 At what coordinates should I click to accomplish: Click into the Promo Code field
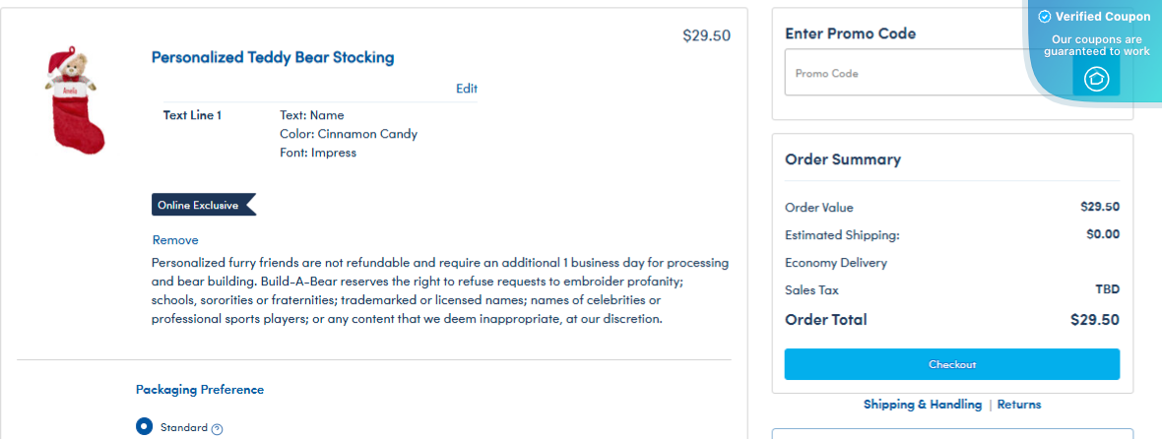pyautogui.click(x=906, y=74)
